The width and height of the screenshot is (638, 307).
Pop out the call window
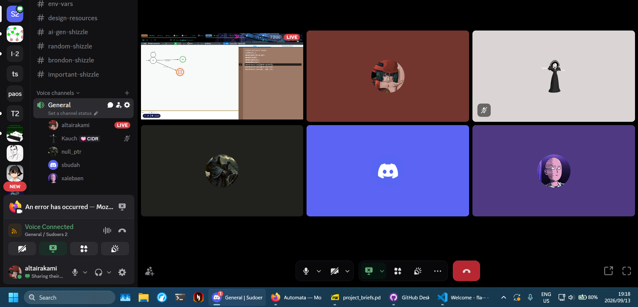click(608, 271)
